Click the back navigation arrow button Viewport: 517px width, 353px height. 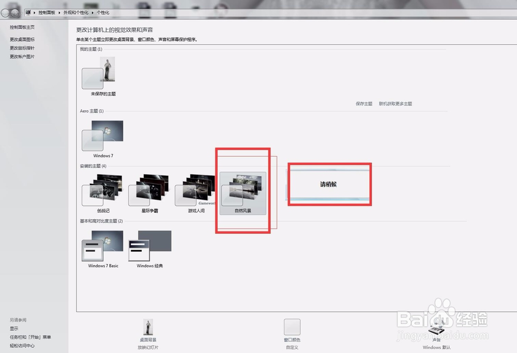point(6,13)
